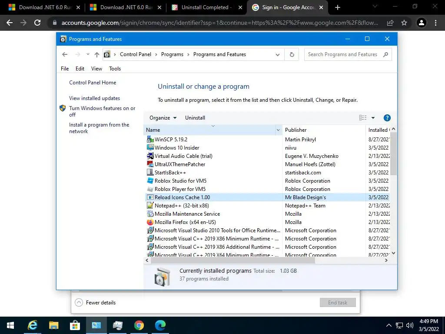Click the WinSCP 5.19.2 program icon
The width and height of the screenshot is (445, 334).
tap(150, 140)
